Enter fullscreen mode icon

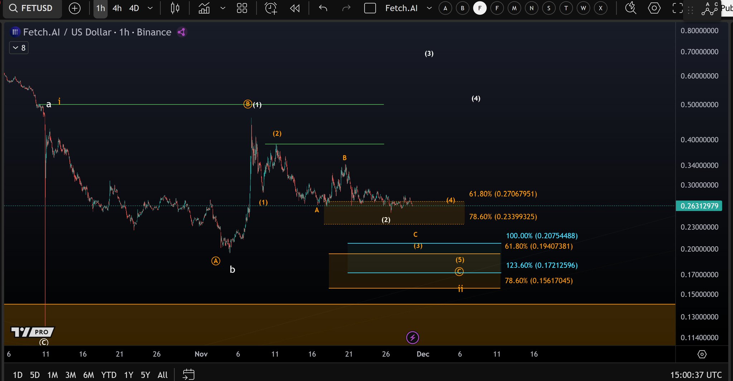(677, 8)
